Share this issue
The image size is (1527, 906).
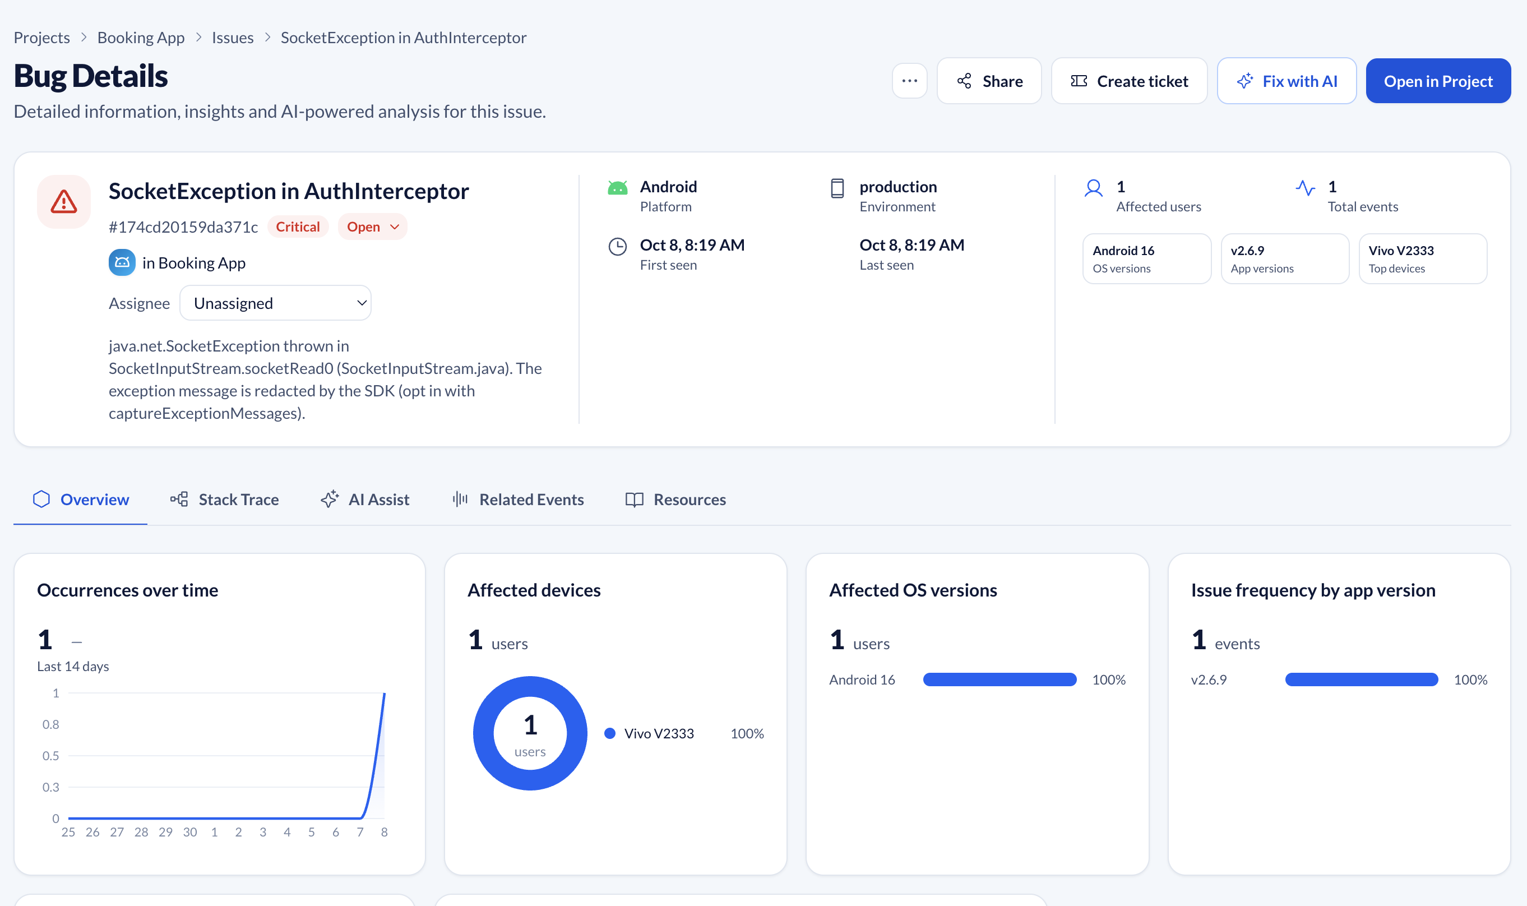(989, 81)
